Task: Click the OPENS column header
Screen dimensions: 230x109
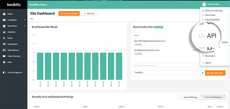Action: pyautogui.click(x=121, y=107)
